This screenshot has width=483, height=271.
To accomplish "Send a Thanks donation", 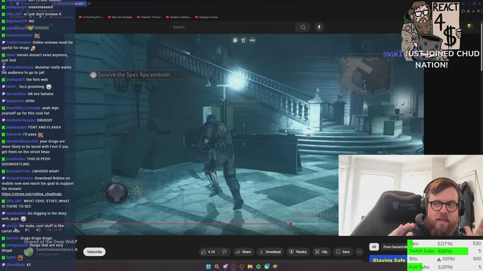I will click(x=298, y=252).
